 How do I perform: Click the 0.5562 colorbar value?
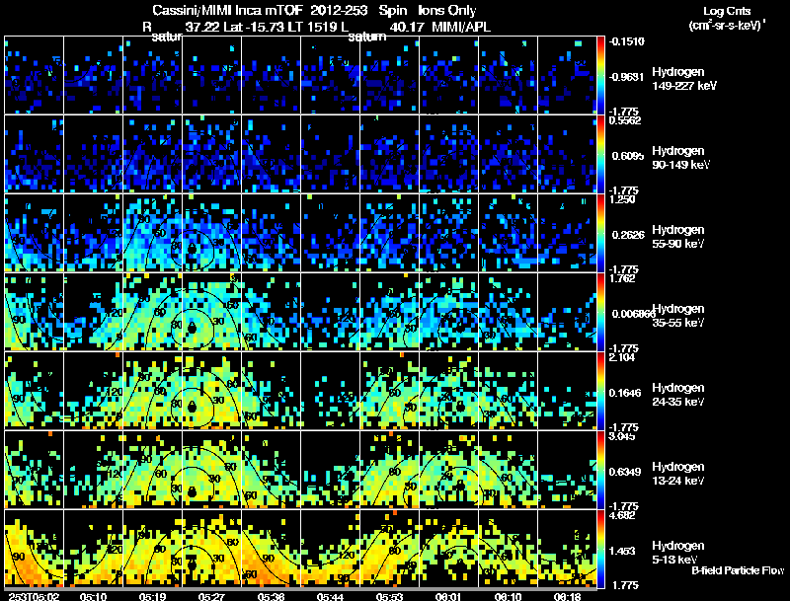(625, 120)
